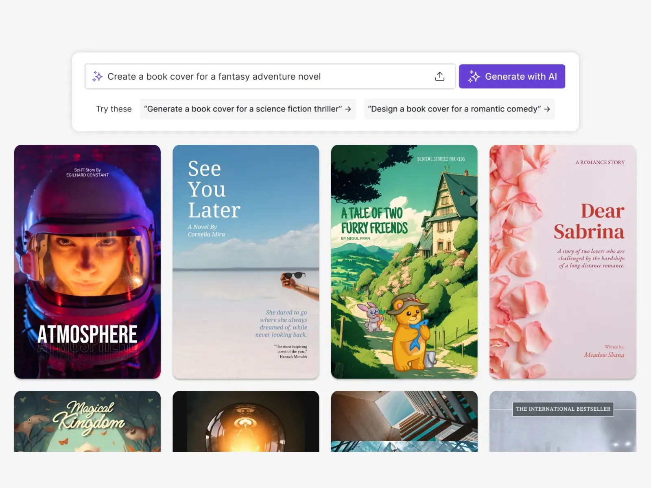651x488 pixels.
Task: Select The International Bestseller cover template
Action: point(562,421)
